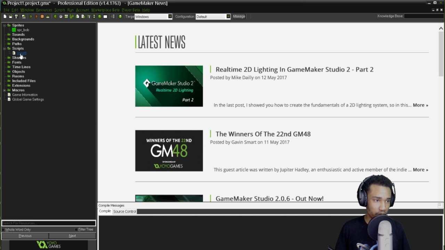Open the Target platform dropdown

[170, 16]
